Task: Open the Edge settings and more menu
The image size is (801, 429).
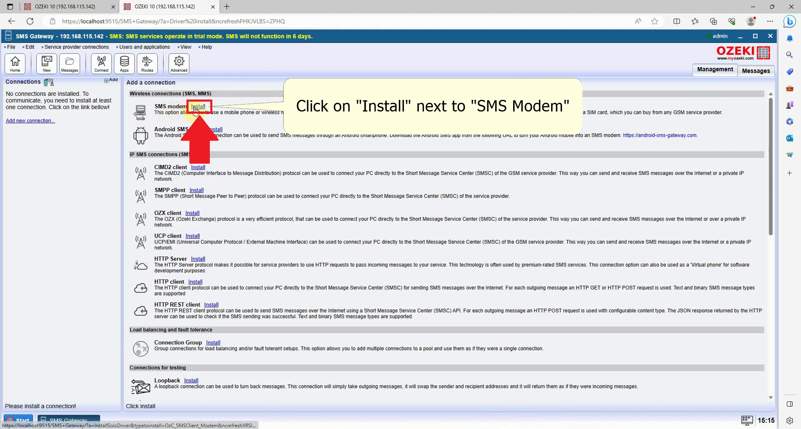Action: 770,21
